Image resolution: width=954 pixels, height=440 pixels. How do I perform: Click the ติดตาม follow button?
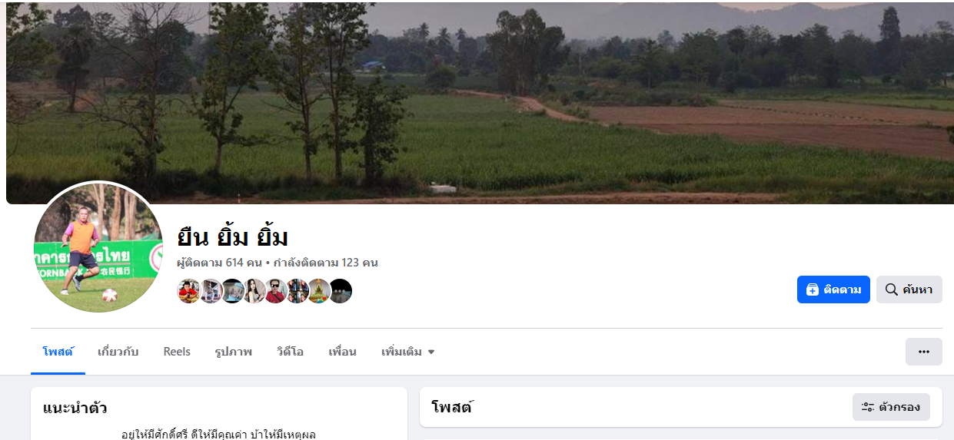[833, 289]
